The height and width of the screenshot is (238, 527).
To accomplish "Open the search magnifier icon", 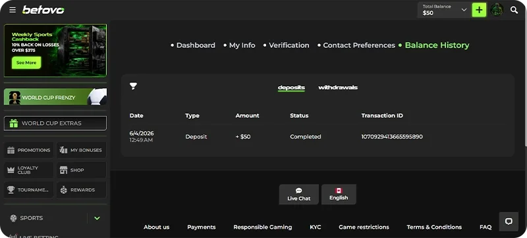I will click(514, 10).
